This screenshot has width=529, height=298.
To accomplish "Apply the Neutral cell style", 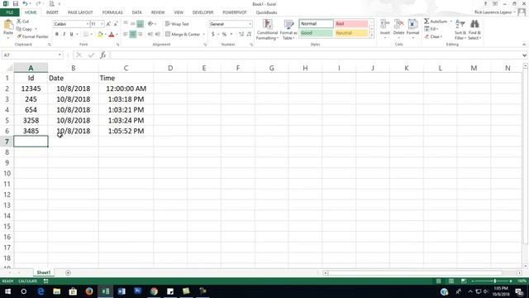I will pyautogui.click(x=351, y=33).
